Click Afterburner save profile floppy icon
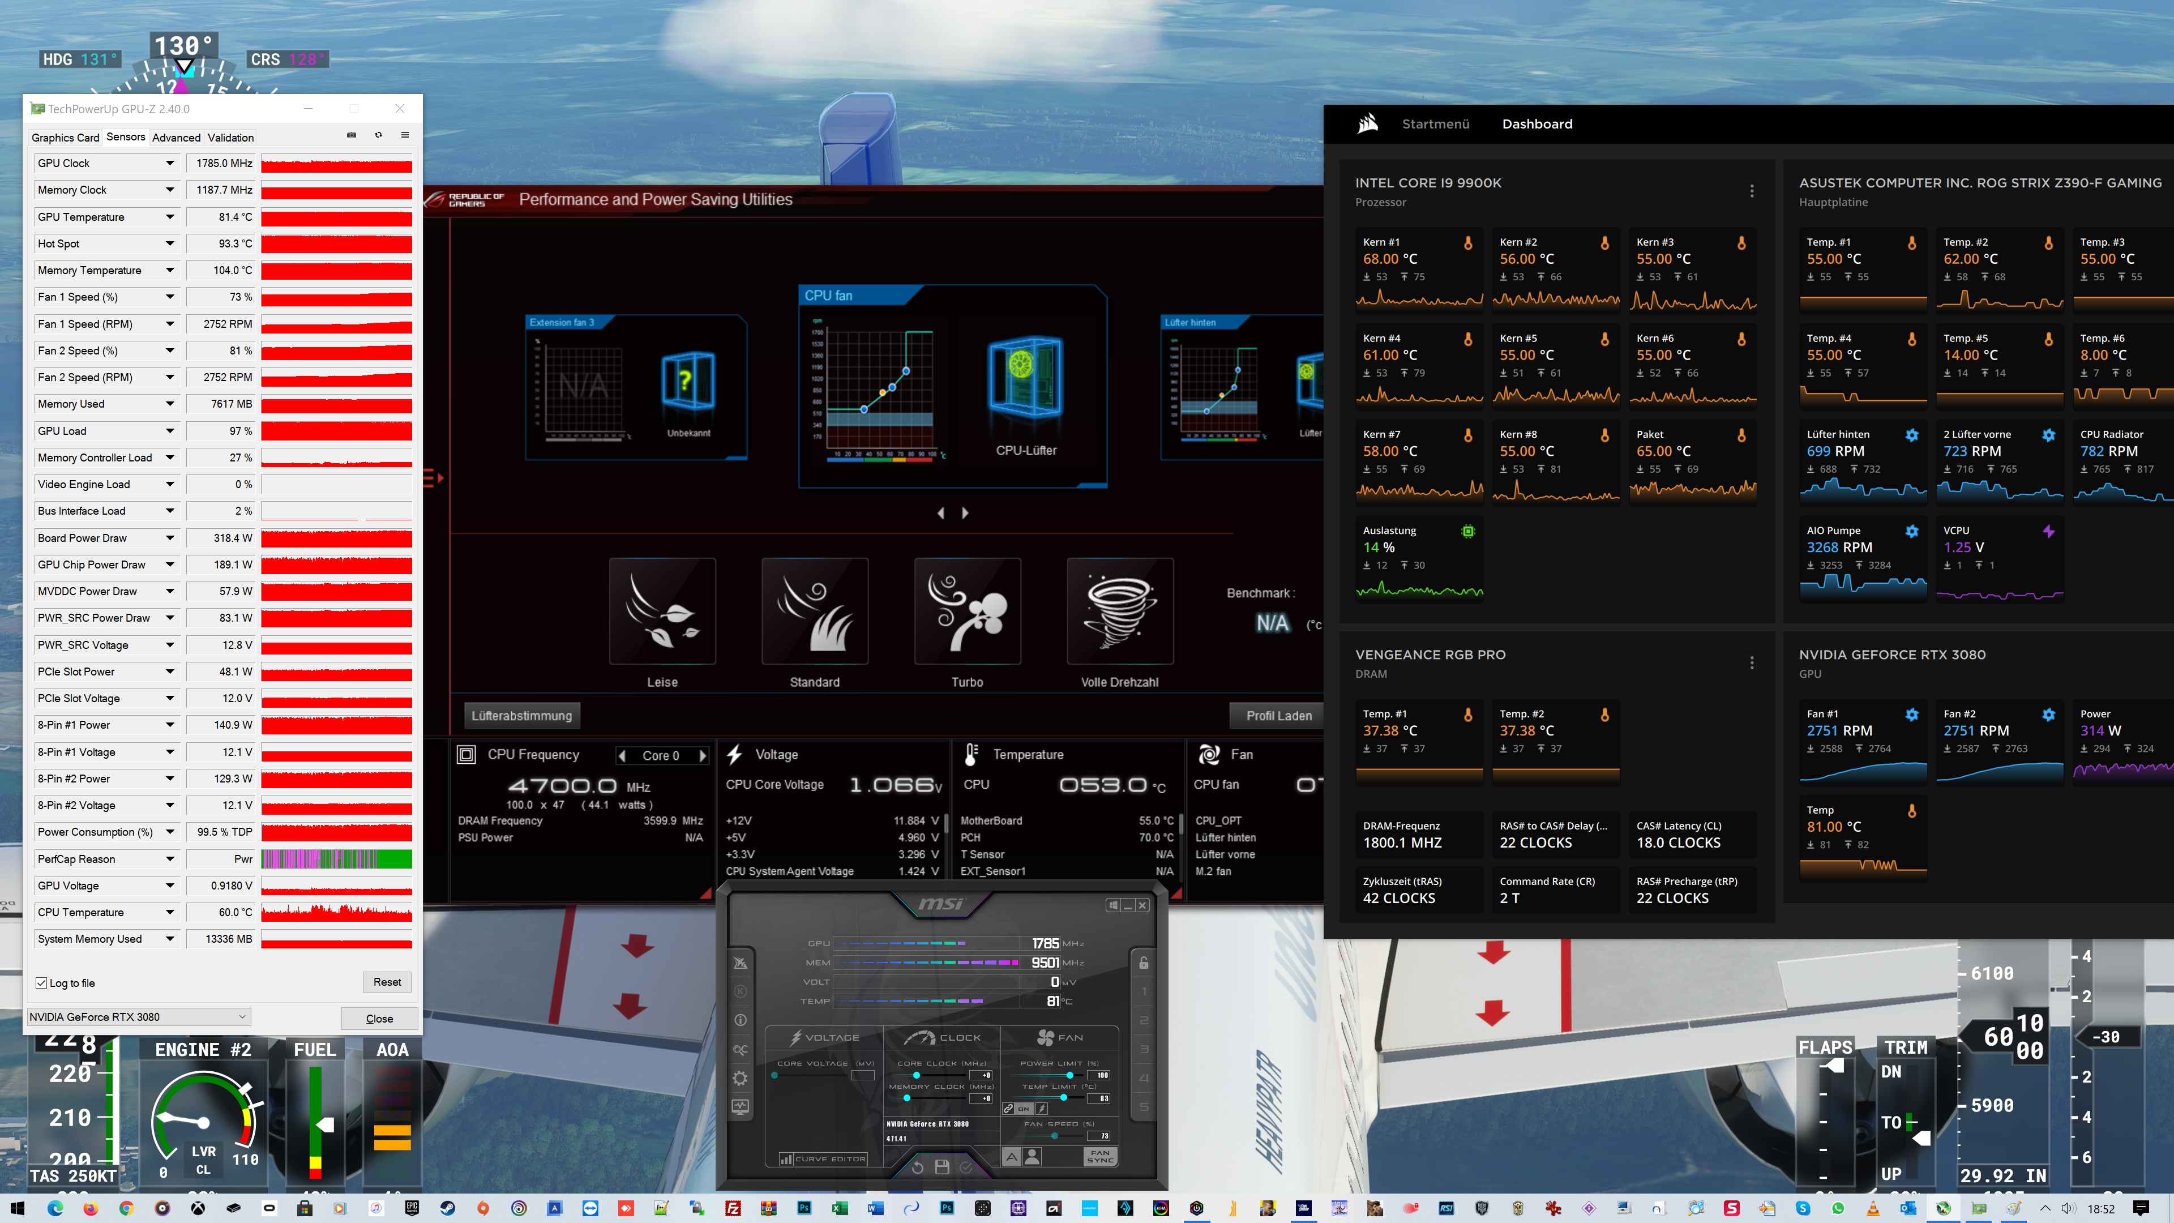The height and width of the screenshot is (1223, 2174). tap(943, 1168)
